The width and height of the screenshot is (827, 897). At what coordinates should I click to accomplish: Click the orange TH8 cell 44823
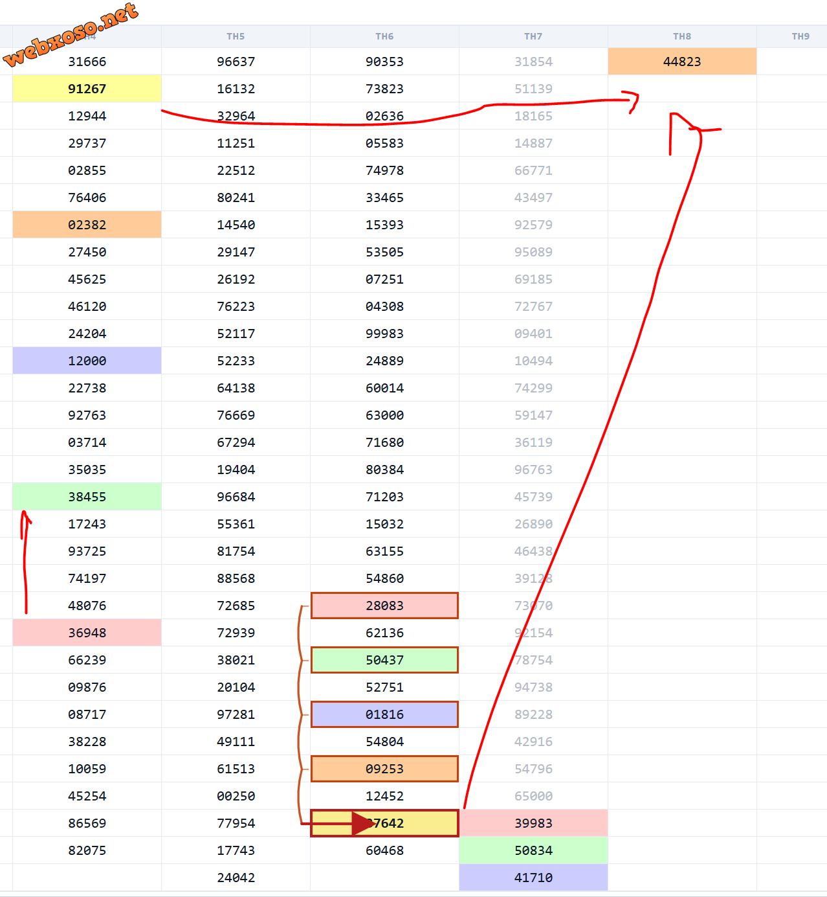682,62
